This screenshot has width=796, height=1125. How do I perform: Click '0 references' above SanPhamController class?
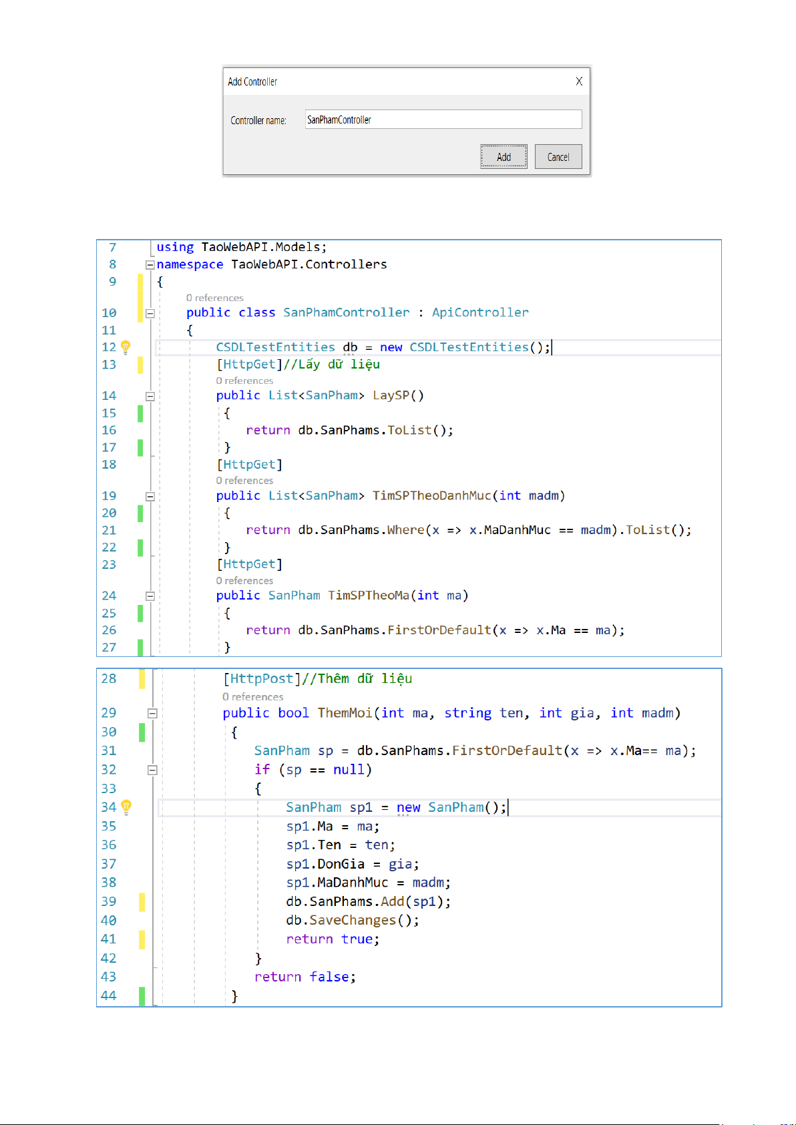(214, 298)
